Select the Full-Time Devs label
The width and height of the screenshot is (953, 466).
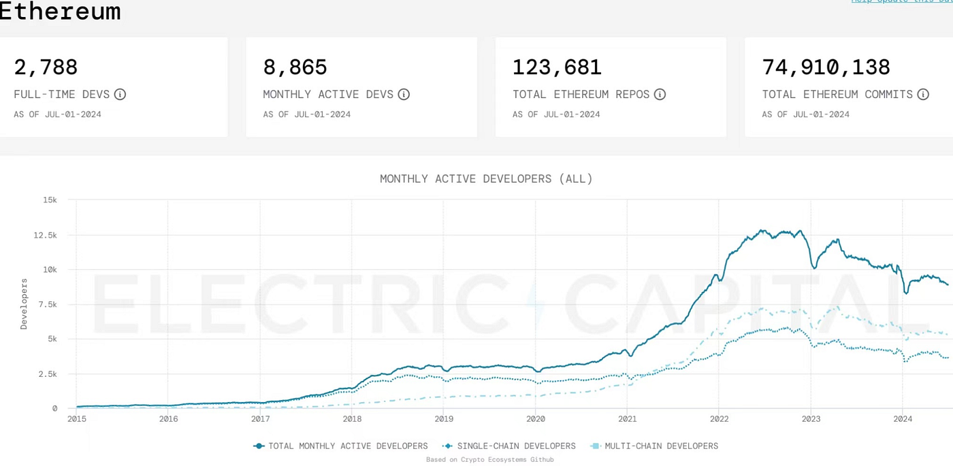pos(62,94)
